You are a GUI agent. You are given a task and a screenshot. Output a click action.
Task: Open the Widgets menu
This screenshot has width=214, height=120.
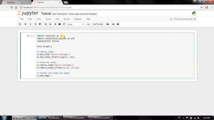point(78,19)
